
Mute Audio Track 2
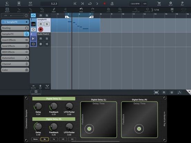40,39
